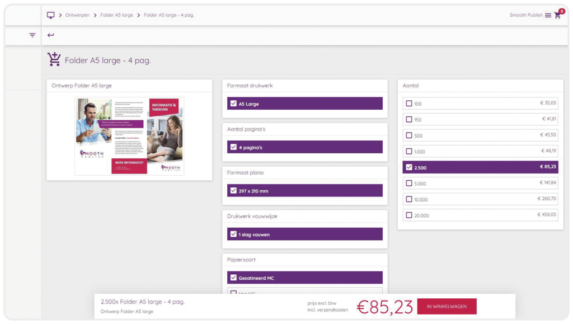This screenshot has width=573, height=324.
Task: Click the monitor home icon in breadcrumb
Action: pos(50,15)
